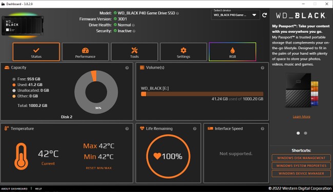This screenshot has height=192, width=333.
Task: Go to the RGB tab
Action: pyautogui.click(x=233, y=52)
